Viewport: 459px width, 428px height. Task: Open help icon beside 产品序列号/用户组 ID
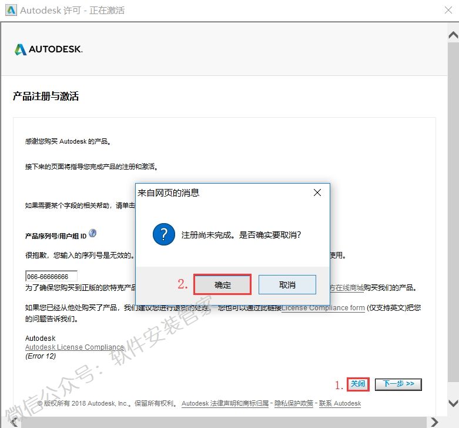(x=92, y=233)
